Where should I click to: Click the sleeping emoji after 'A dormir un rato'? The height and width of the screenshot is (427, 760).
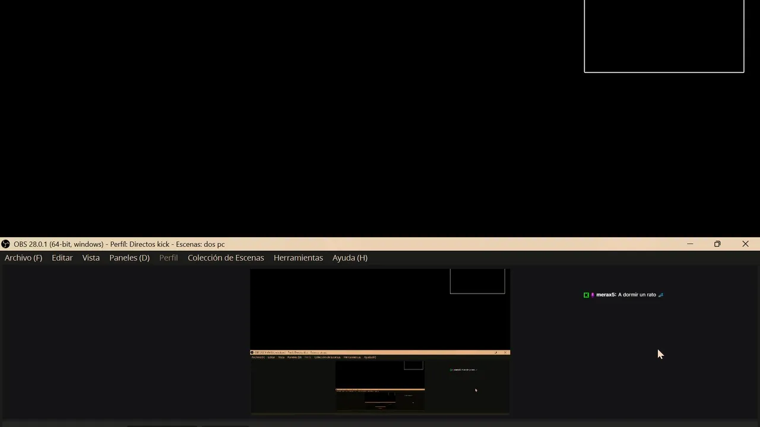click(660, 295)
